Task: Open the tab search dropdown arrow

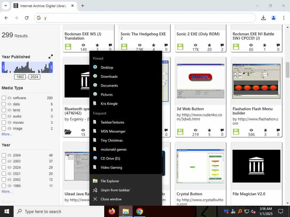Action: coord(6,6)
